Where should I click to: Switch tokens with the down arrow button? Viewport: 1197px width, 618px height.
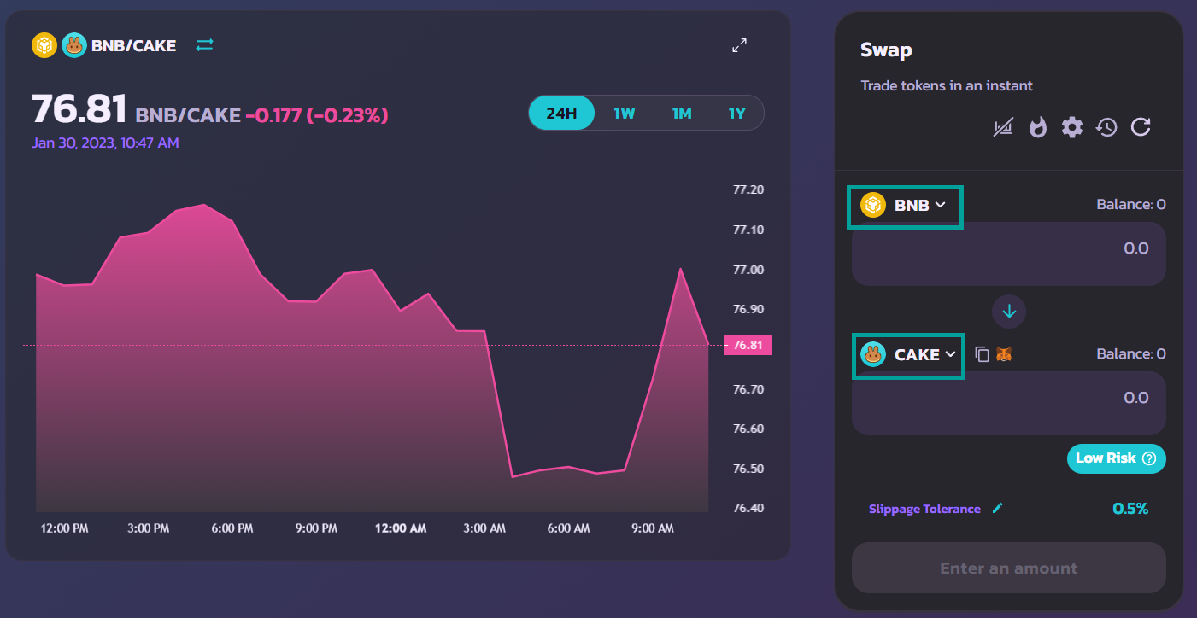[x=1009, y=312]
